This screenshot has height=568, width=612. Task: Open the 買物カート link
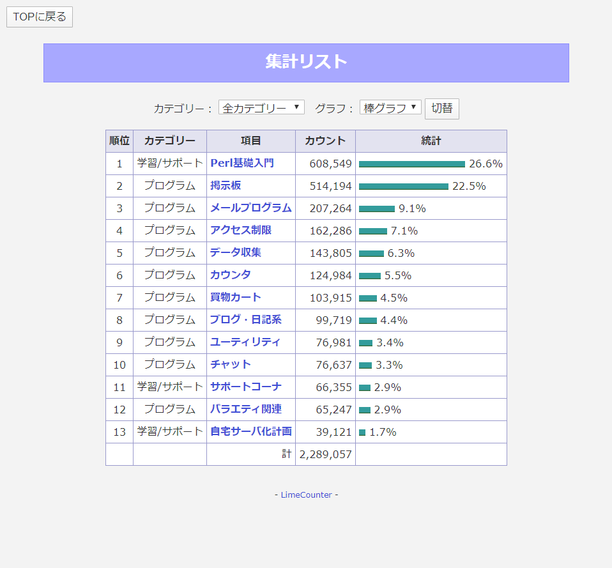tap(236, 298)
